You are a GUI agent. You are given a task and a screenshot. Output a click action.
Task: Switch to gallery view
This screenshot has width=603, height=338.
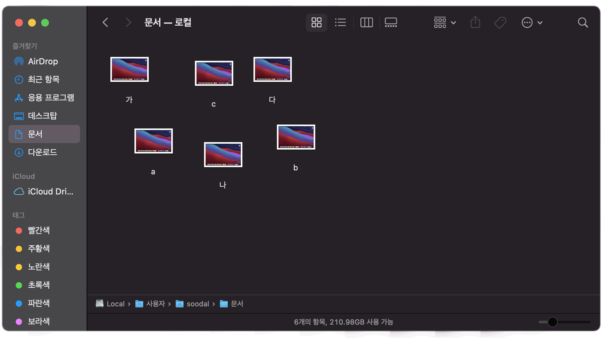tap(391, 22)
